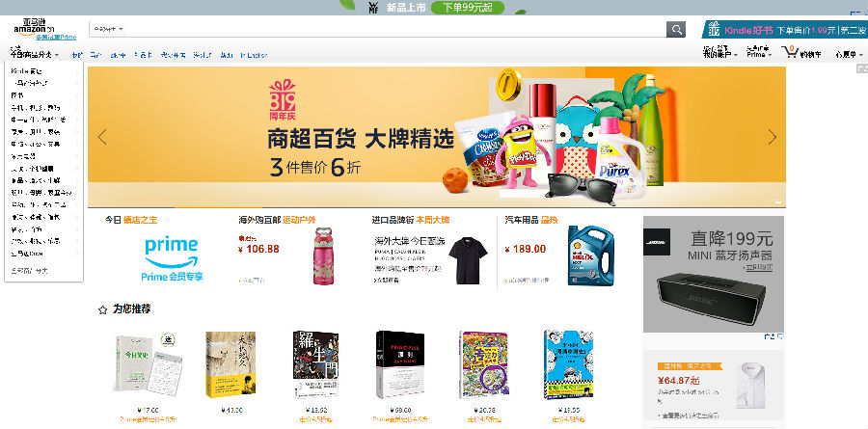Toggle the 全部商品分类 category menu
Viewport: 868px width, 429px height.
coord(35,53)
